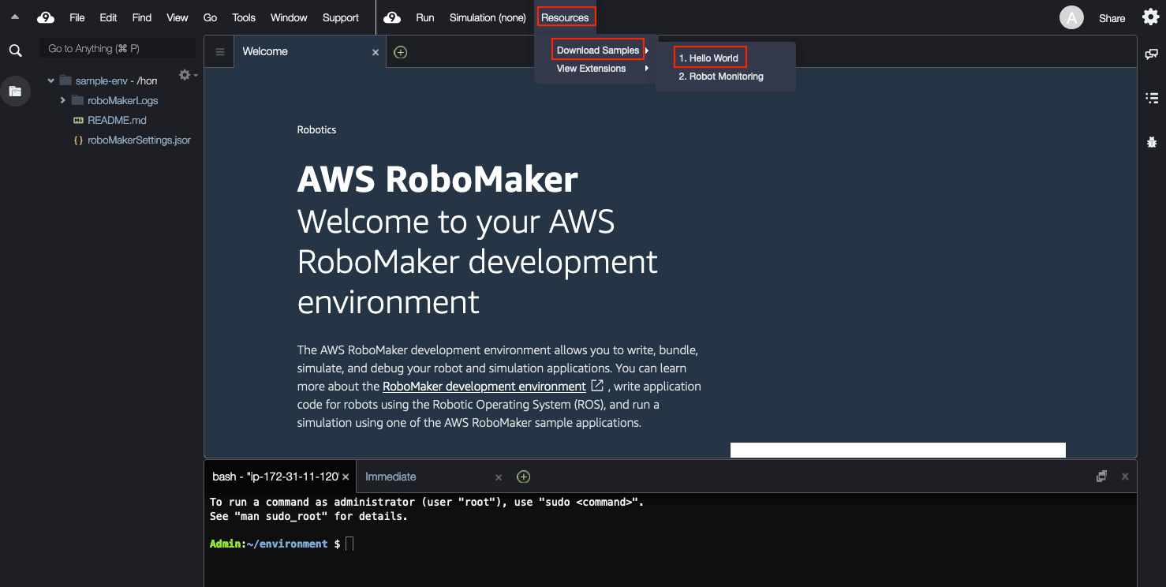The image size is (1166, 587).
Task: Choose the 2. Robot Monitoring sample
Action: pos(721,77)
